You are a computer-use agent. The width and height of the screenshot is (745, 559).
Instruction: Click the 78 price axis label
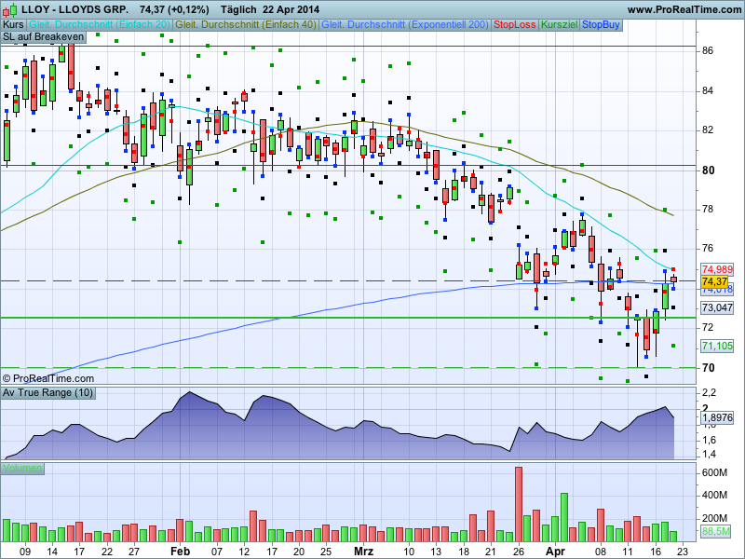coord(708,209)
